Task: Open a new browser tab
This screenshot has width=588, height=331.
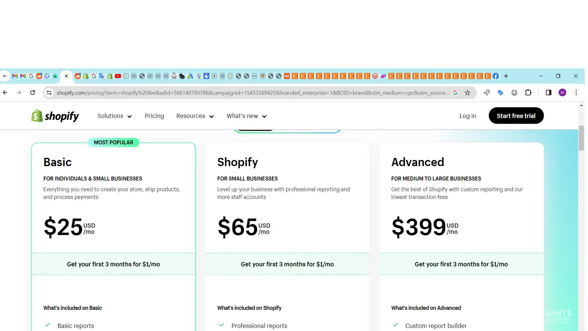Action: [506, 76]
